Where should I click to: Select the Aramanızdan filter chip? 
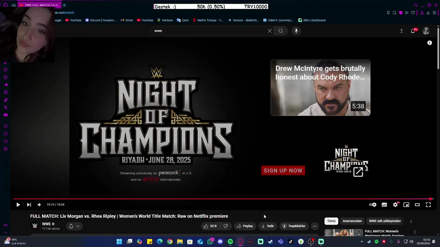coord(352,221)
